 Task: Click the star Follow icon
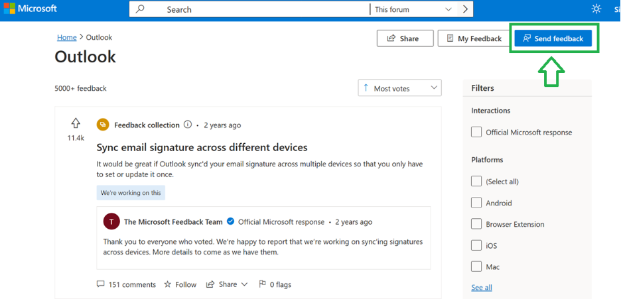pyautogui.click(x=168, y=284)
